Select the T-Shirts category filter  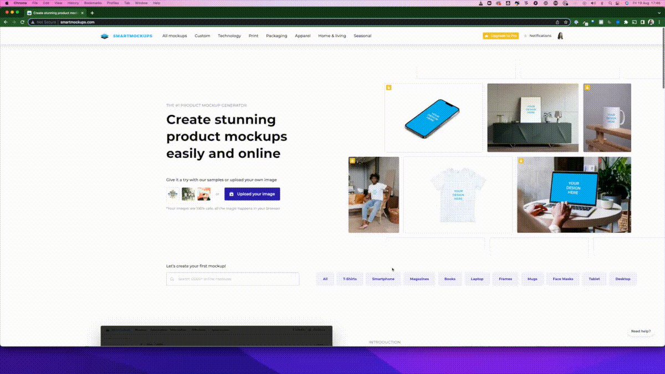[x=350, y=279]
